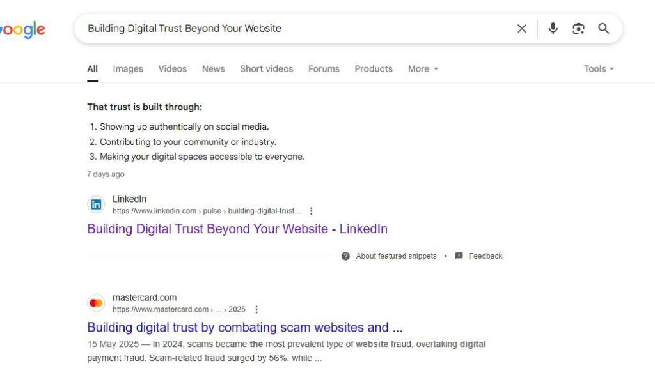Go to Products tab
655x375 pixels.
point(374,69)
